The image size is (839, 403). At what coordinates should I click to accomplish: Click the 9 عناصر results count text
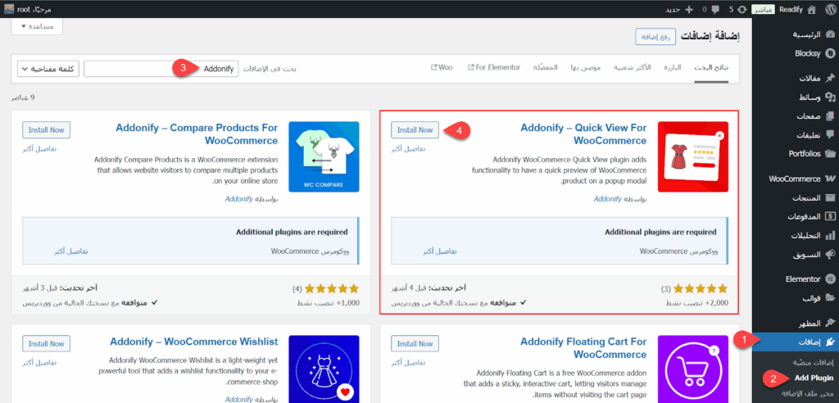(23, 98)
